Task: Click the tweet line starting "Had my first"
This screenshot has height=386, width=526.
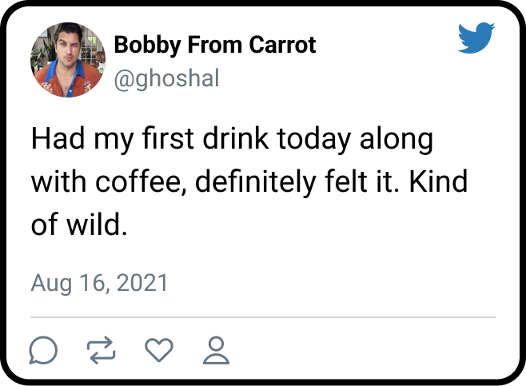Action: (x=232, y=141)
